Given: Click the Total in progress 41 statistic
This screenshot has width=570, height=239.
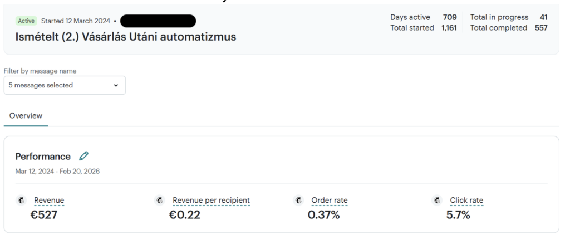Looking at the screenshot, I should point(508,17).
